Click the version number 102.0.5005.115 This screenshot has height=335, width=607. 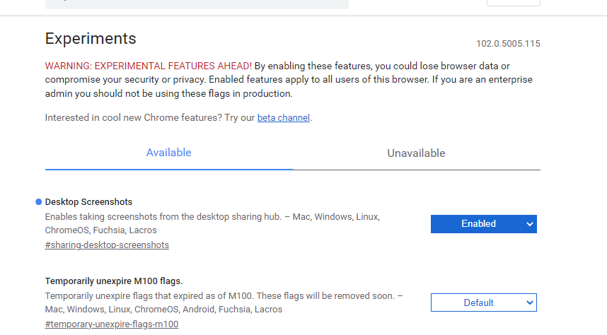508,44
